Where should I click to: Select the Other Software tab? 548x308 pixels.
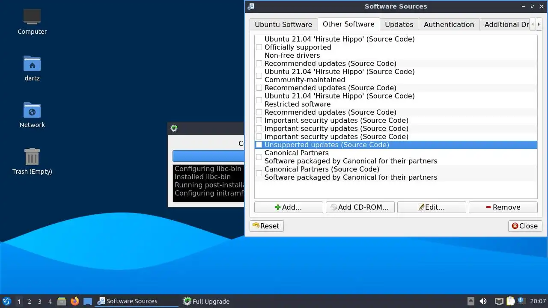348,24
